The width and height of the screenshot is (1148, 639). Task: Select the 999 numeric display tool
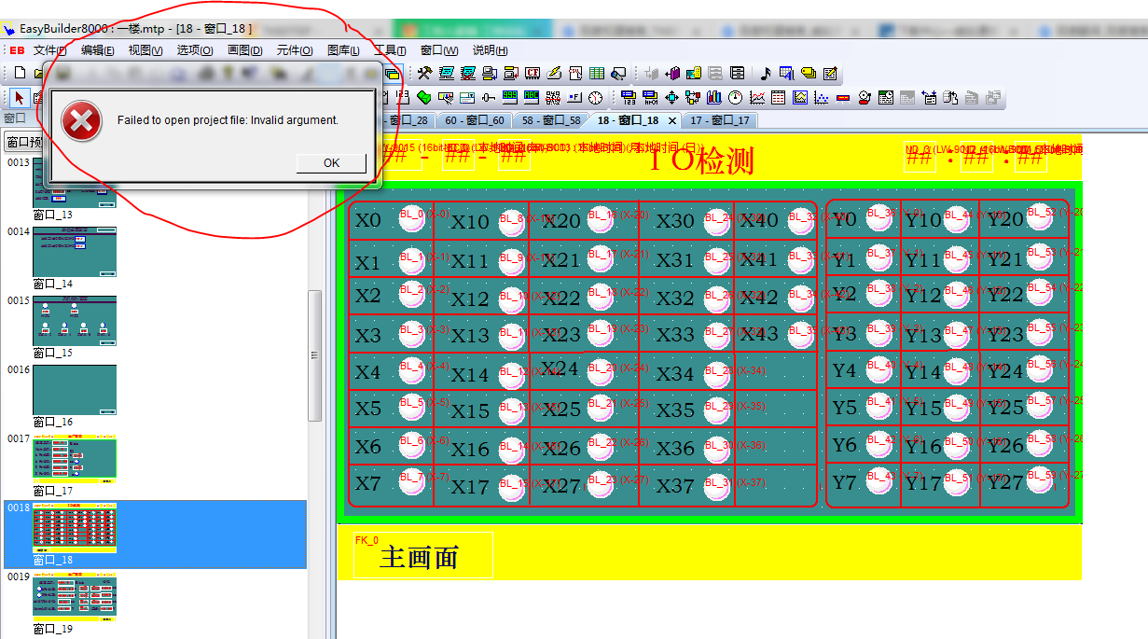(x=510, y=97)
